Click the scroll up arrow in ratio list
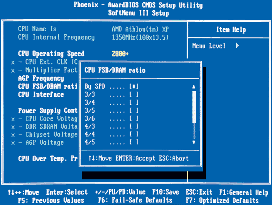The image size is (272, 205). point(194,87)
